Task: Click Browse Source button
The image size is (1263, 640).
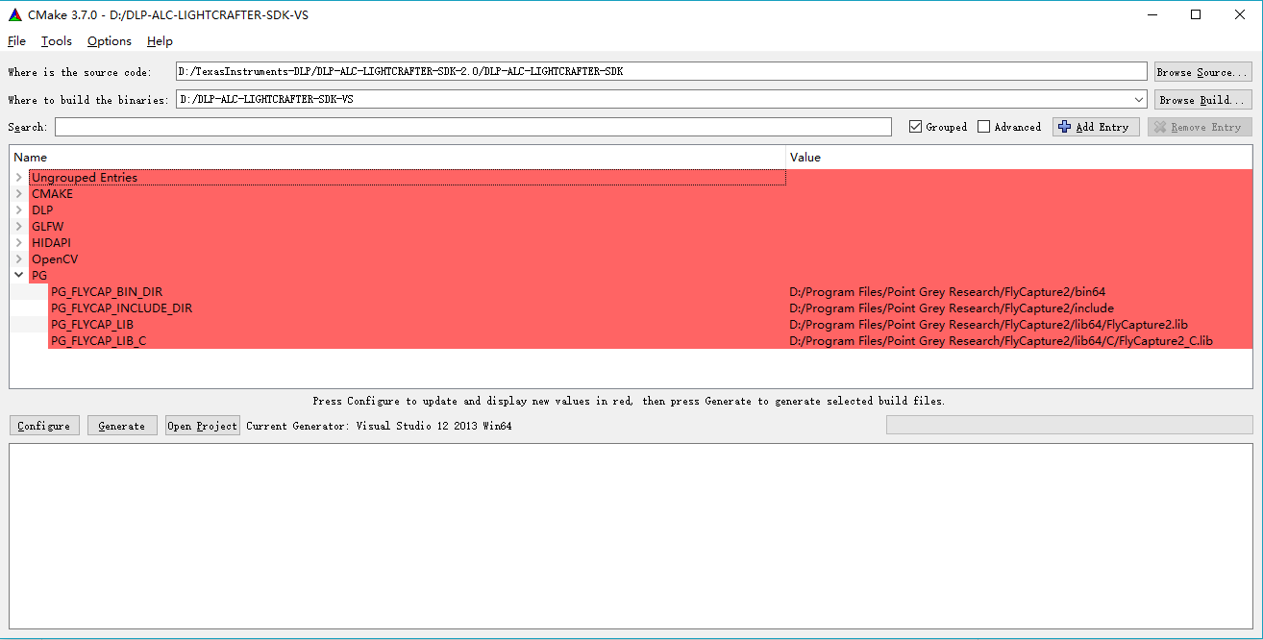Action: click(x=1203, y=72)
